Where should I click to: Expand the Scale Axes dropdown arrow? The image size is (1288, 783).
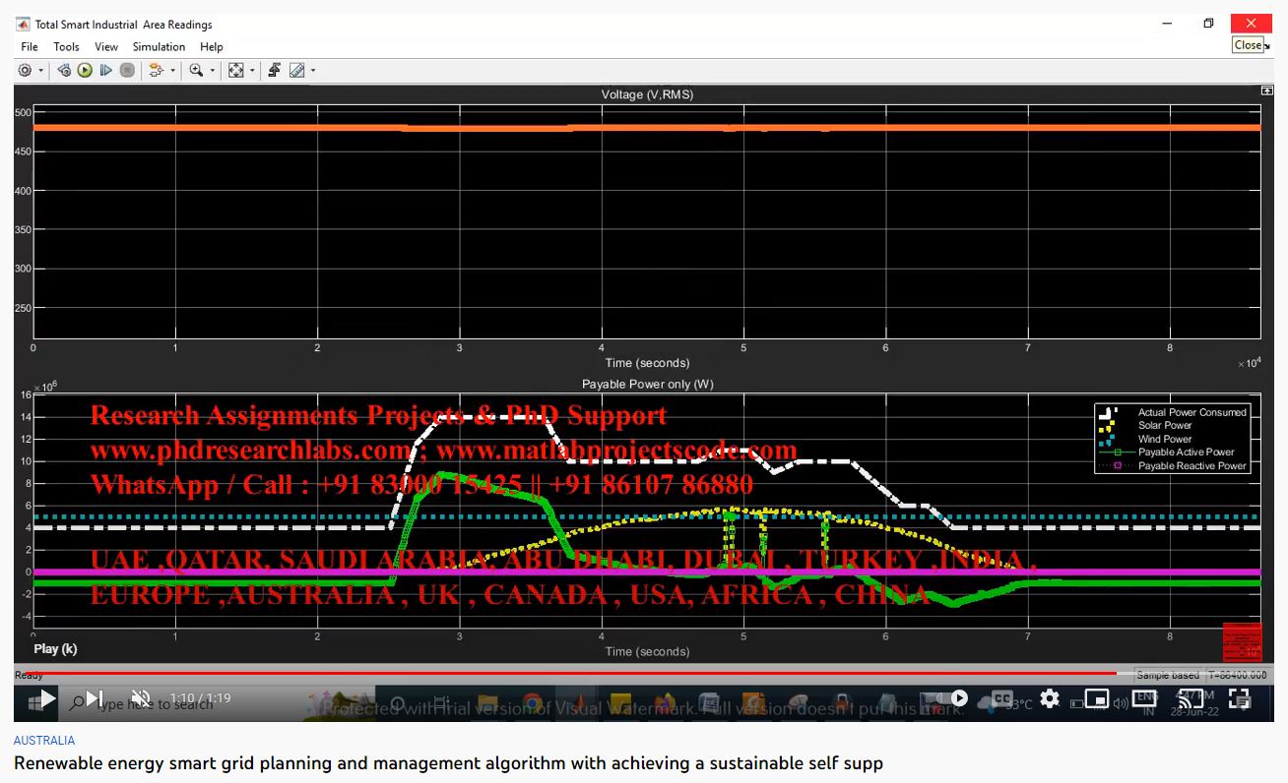252,71
